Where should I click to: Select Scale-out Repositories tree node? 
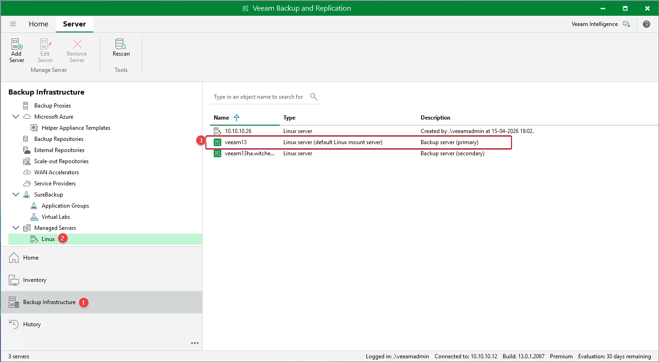[x=61, y=161]
